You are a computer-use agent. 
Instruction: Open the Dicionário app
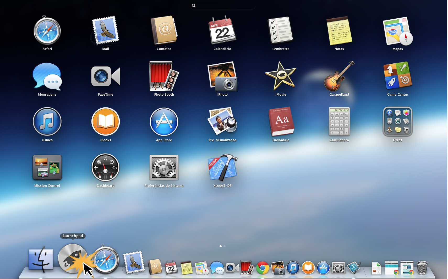(281, 122)
